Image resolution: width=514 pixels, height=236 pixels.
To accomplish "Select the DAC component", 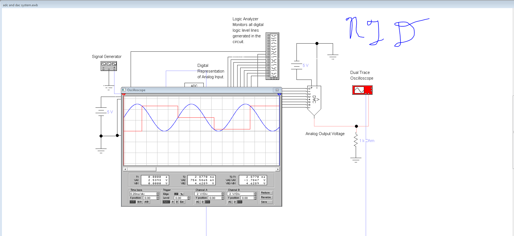I will click(x=314, y=100).
